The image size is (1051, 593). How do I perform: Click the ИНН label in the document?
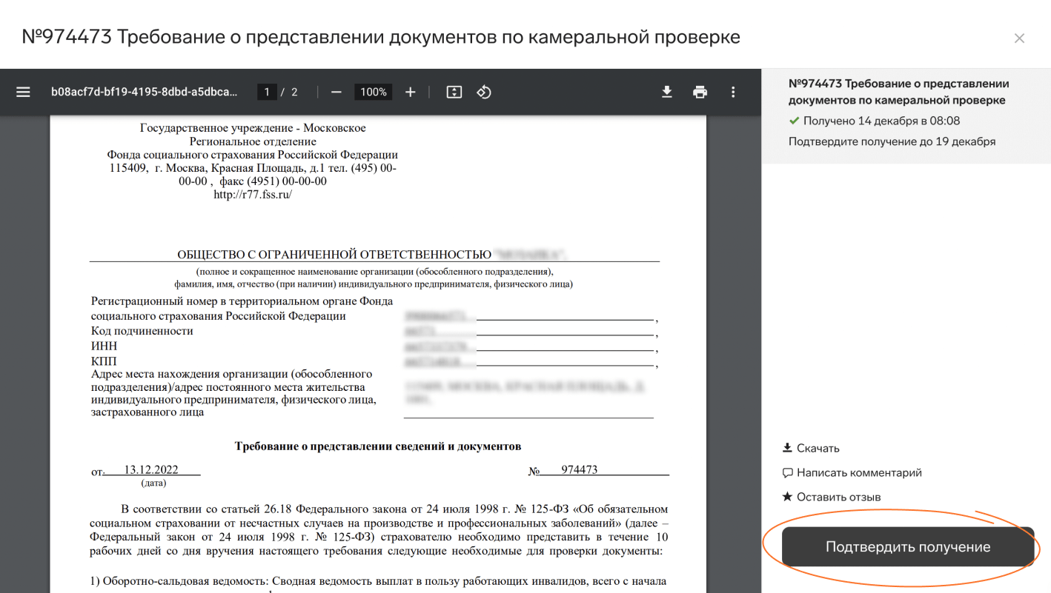pyautogui.click(x=104, y=346)
